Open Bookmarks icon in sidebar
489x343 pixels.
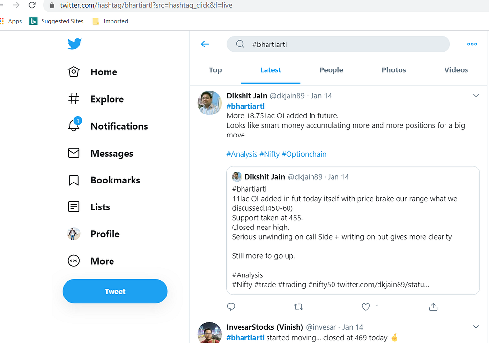point(74,180)
